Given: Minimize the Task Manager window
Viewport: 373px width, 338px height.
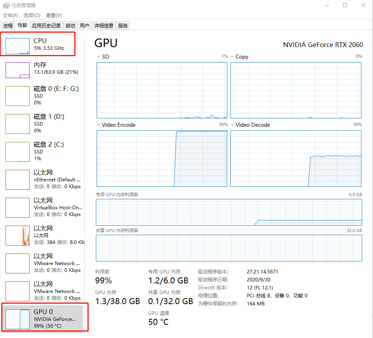Looking at the screenshot, I should coord(327,5).
